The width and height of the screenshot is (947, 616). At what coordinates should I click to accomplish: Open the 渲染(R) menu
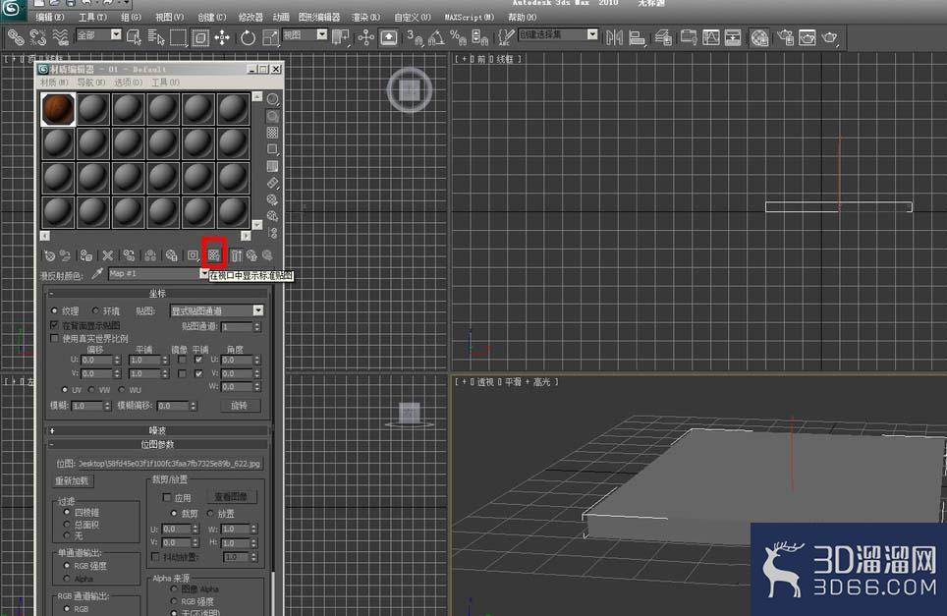point(366,17)
